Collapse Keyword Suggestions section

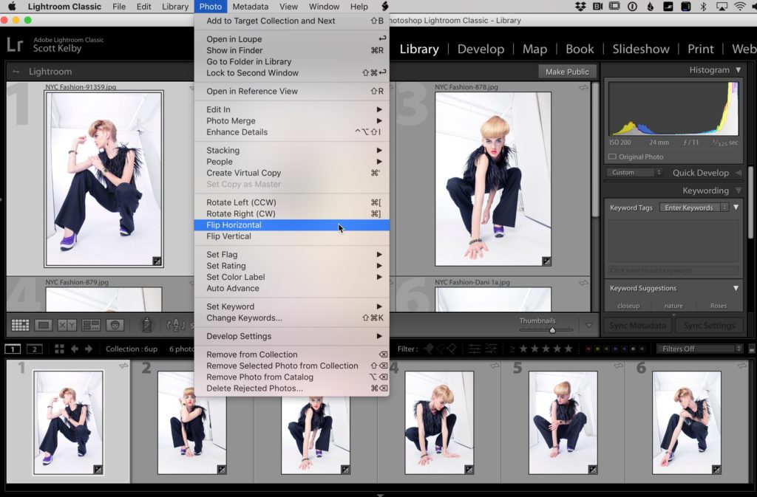[736, 288]
